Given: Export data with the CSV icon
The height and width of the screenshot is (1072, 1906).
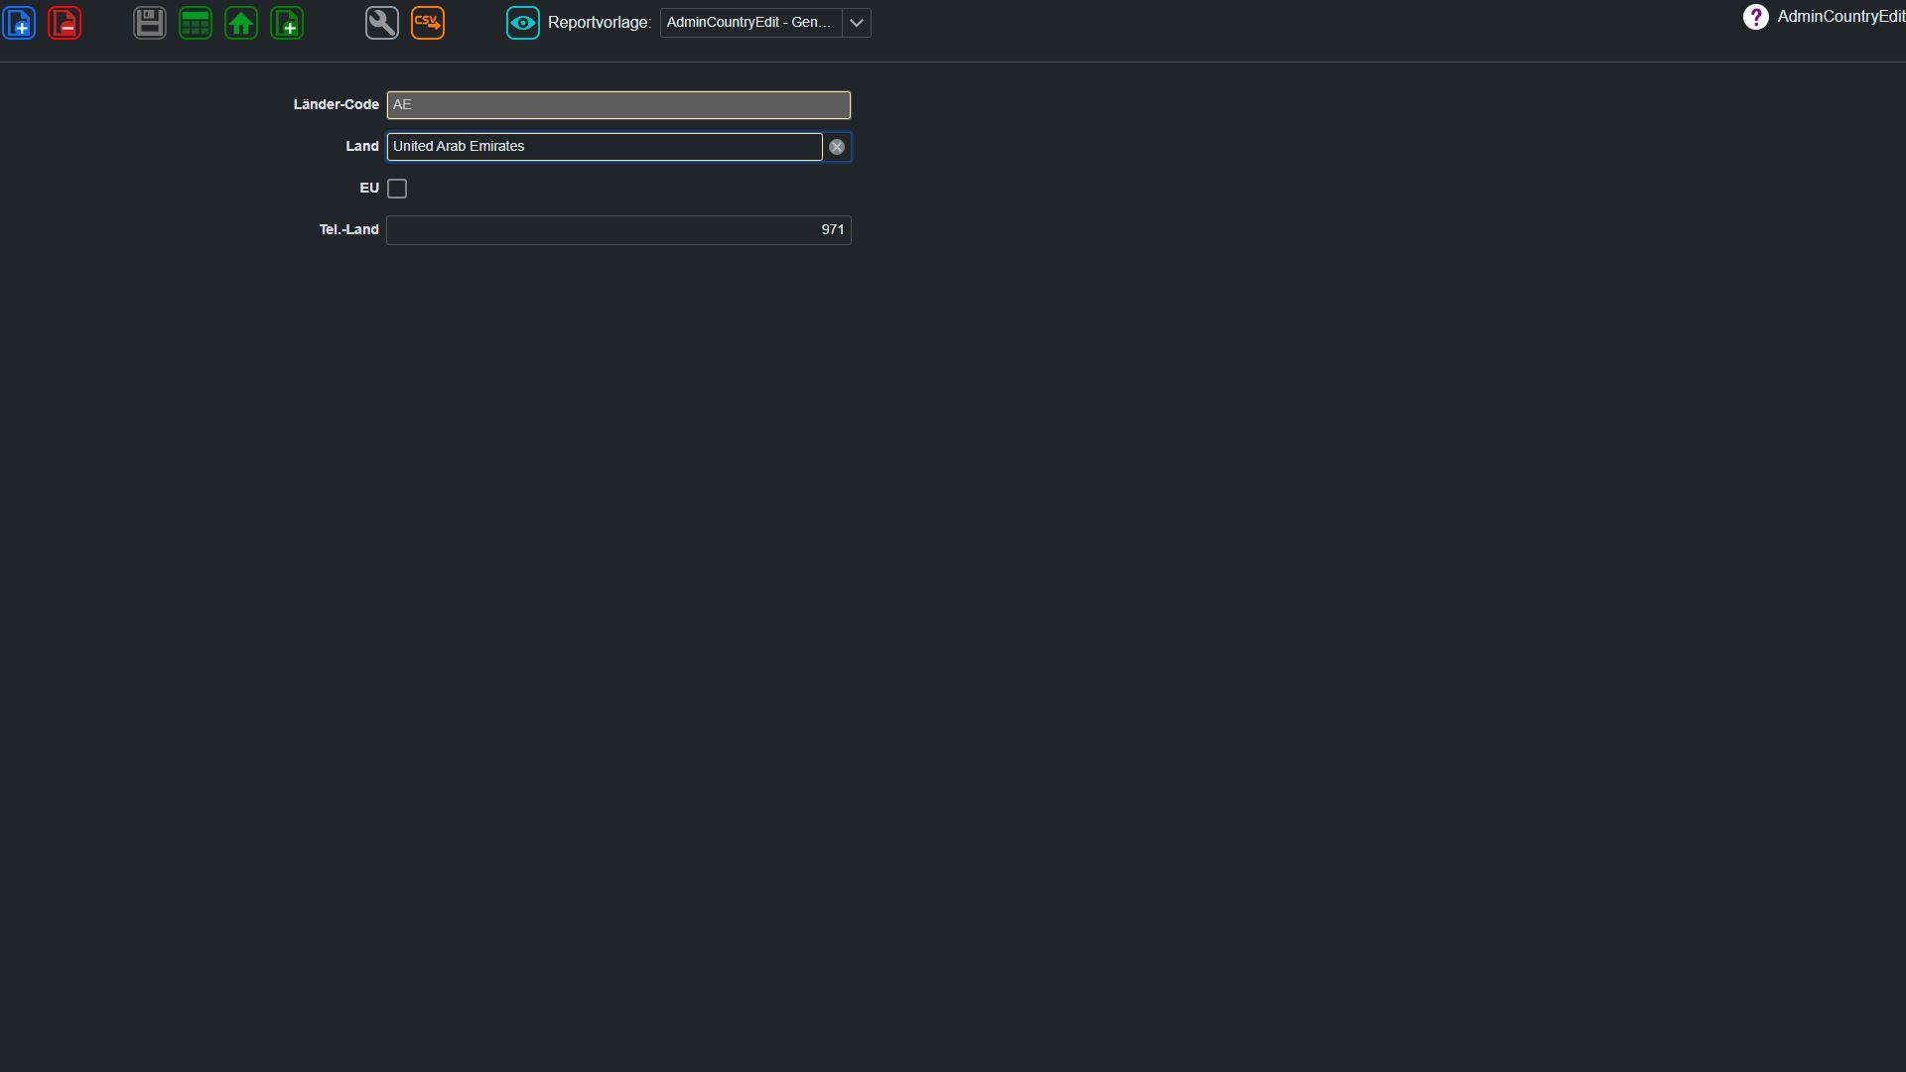Looking at the screenshot, I should click(428, 23).
